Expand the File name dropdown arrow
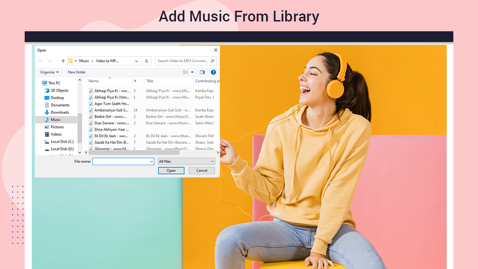Screen dimensions: 478x269 (x=151, y=162)
